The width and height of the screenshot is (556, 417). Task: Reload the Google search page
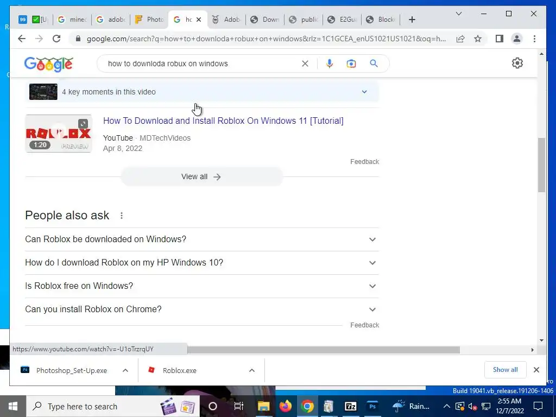coord(56,39)
